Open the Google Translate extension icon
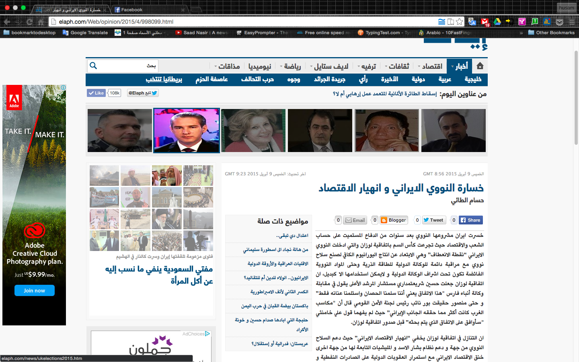579x362 pixels. click(x=472, y=22)
